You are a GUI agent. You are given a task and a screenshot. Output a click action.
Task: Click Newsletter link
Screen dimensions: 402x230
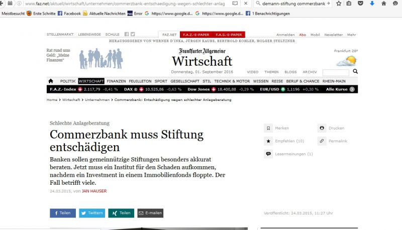tap(333, 35)
